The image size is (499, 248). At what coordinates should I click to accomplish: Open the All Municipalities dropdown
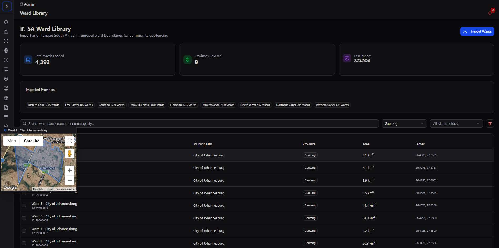pyautogui.click(x=456, y=123)
